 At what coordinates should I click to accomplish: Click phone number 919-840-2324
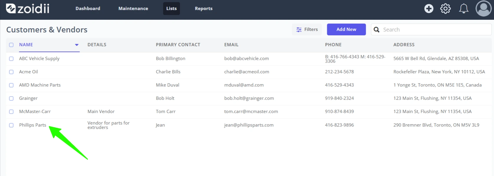[340, 98]
